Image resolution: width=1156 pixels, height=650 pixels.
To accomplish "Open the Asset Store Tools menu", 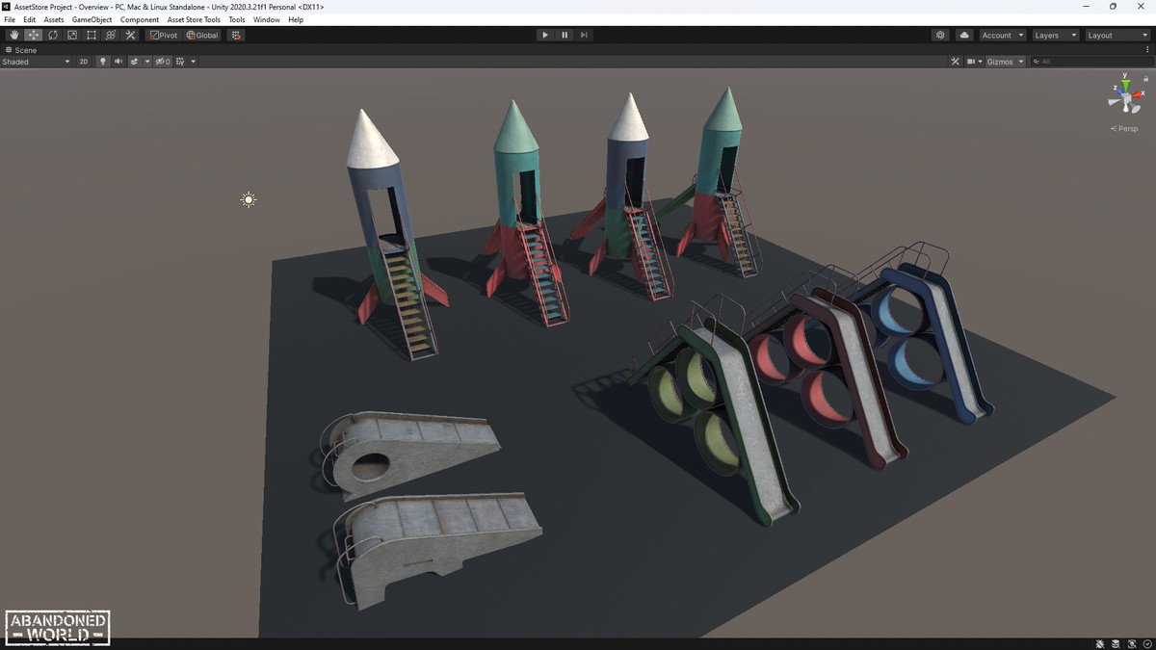I will pyautogui.click(x=194, y=19).
